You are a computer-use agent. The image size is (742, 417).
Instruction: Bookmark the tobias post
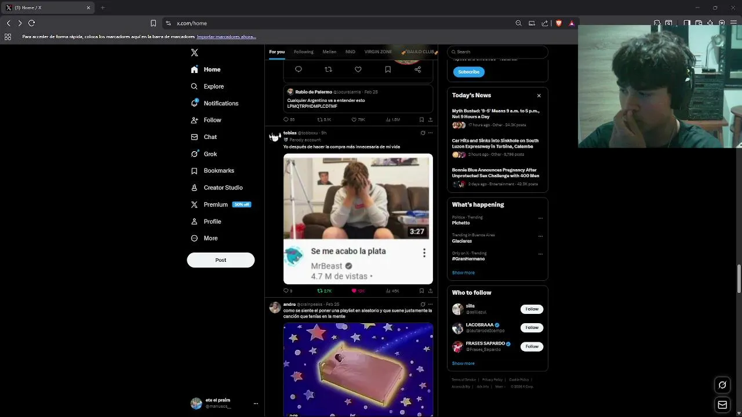[x=421, y=291]
